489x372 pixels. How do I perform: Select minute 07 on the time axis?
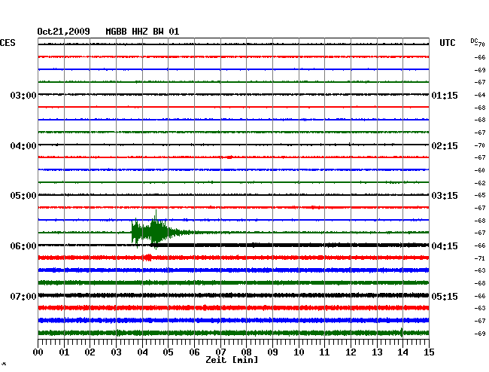220,352
